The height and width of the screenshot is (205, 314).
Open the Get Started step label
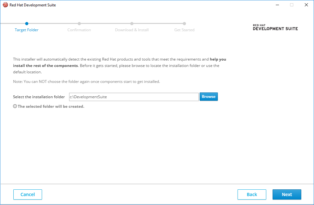click(184, 30)
